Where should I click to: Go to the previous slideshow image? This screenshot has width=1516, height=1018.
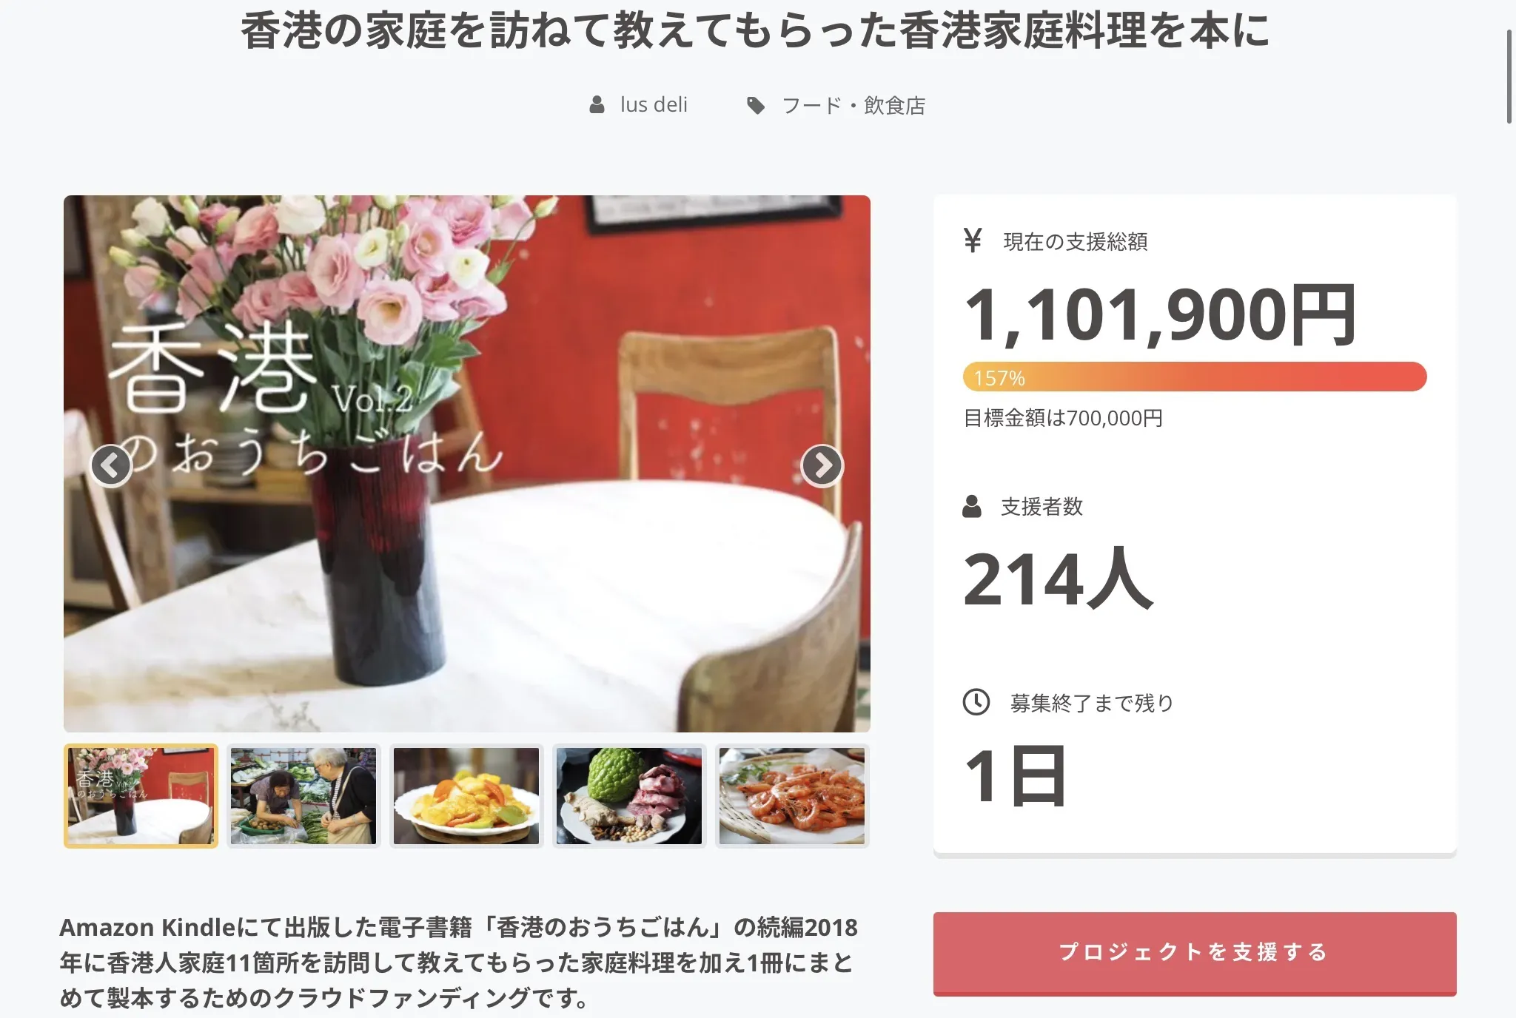[111, 465]
